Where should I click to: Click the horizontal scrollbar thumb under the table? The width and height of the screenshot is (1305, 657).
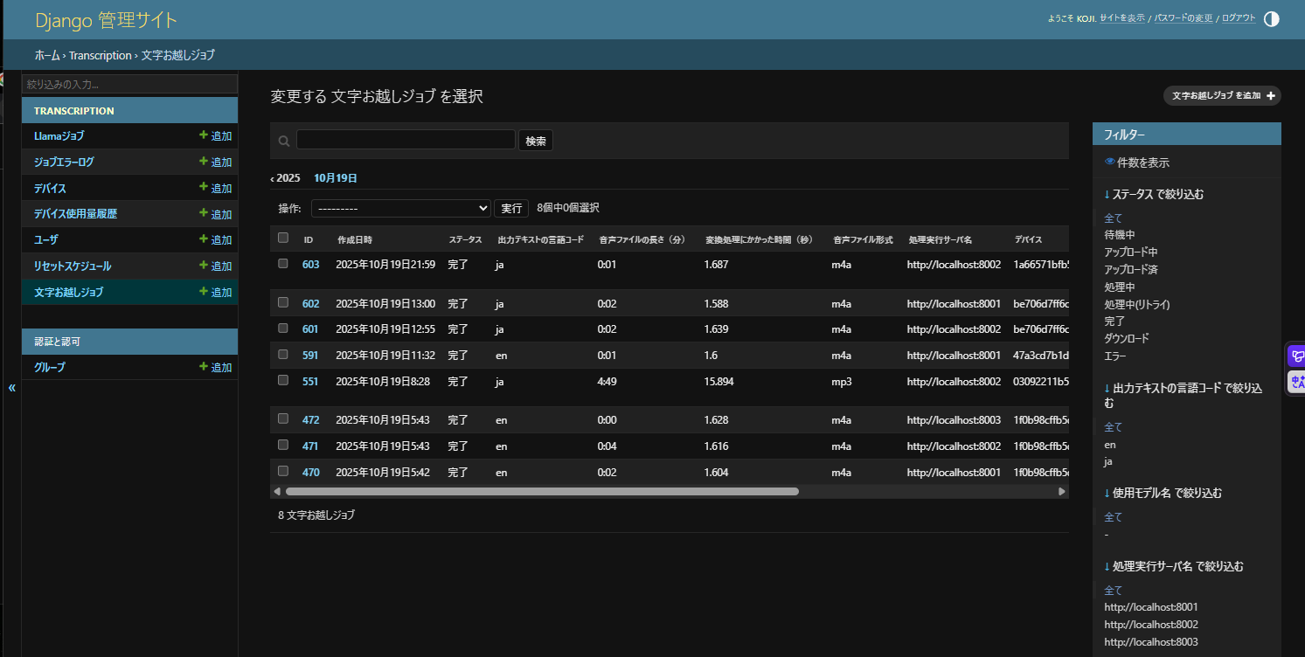pyautogui.click(x=542, y=492)
